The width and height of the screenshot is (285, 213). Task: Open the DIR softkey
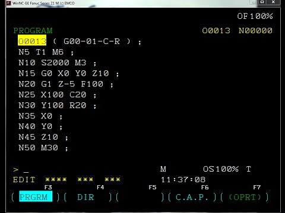point(85,197)
